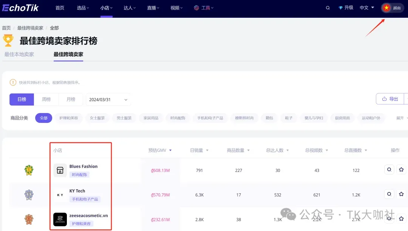
Task: Select 最佳跨境卖家 tab
Action: pos(68,54)
